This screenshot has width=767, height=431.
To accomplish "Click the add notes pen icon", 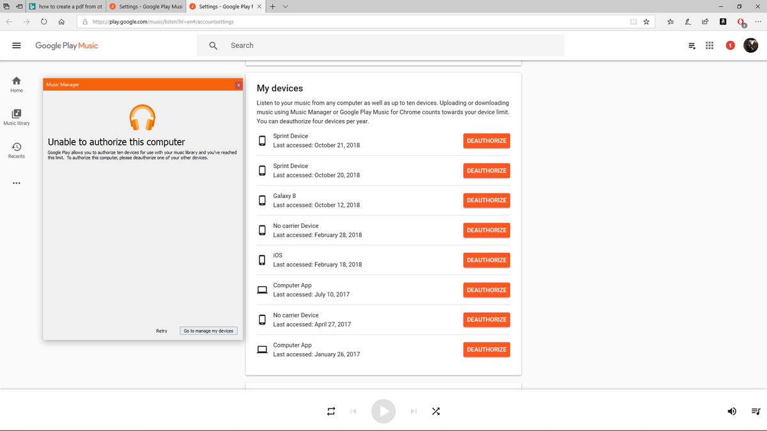I will coord(688,21).
